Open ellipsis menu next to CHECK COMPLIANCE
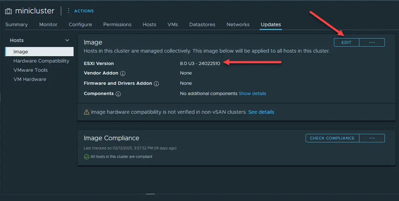Viewport: 399px width, 201px height. pyautogui.click(x=372, y=138)
